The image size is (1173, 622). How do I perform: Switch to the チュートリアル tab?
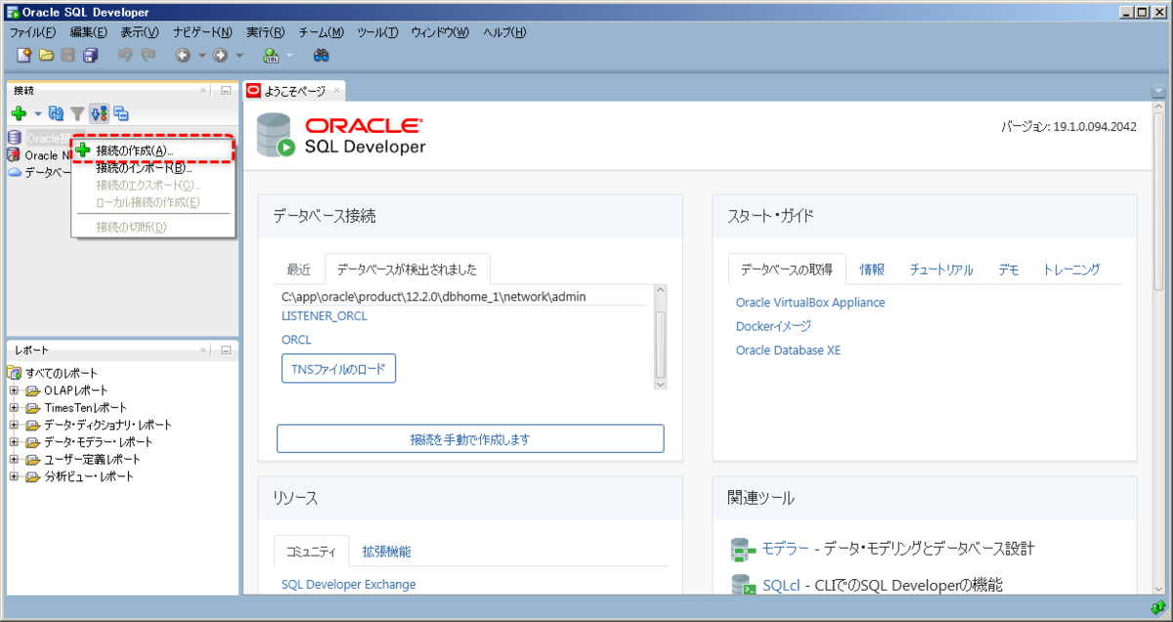click(x=939, y=269)
